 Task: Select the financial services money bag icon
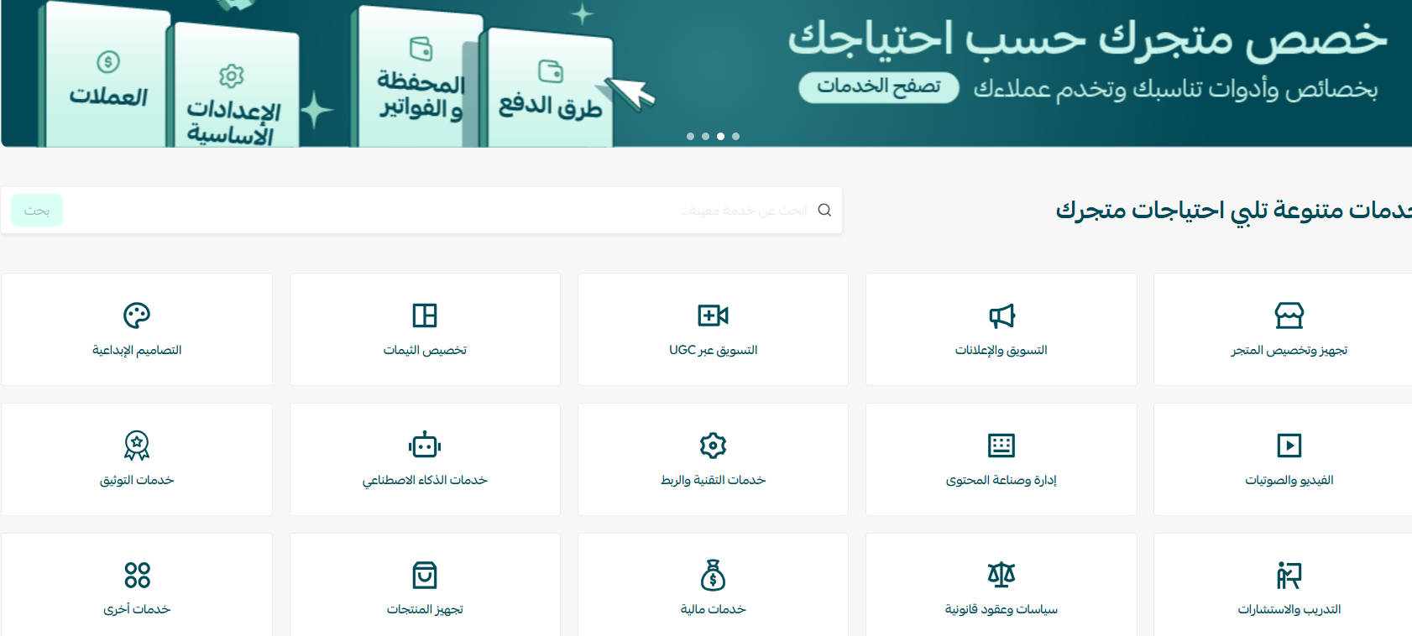pyautogui.click(x=713, y=576)
